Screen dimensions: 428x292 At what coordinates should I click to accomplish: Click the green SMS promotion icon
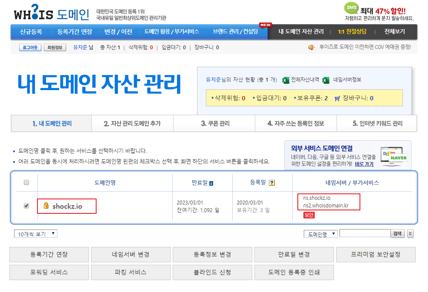coord(351,8)
